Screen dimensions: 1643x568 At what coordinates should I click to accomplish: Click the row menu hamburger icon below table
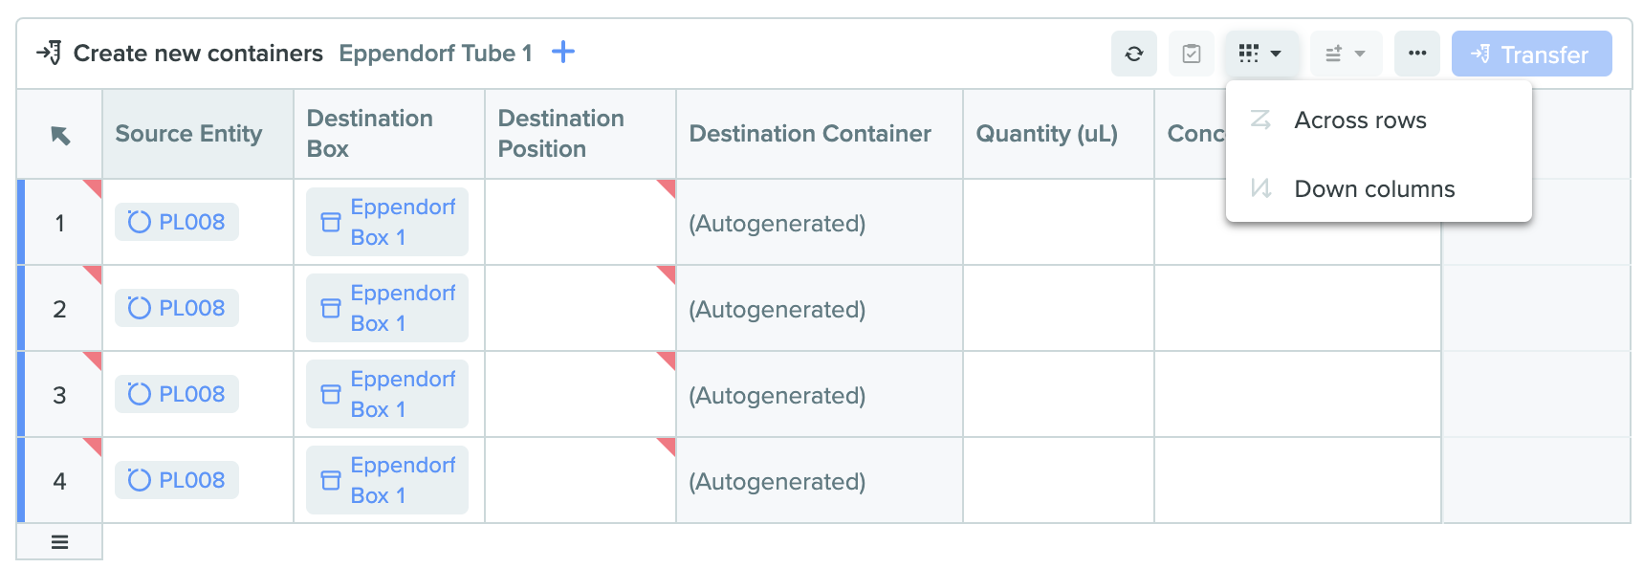coord(59,542)
